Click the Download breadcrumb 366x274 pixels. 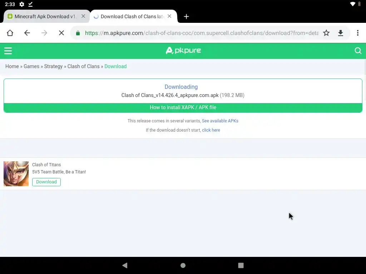click(x=115, y=66)
